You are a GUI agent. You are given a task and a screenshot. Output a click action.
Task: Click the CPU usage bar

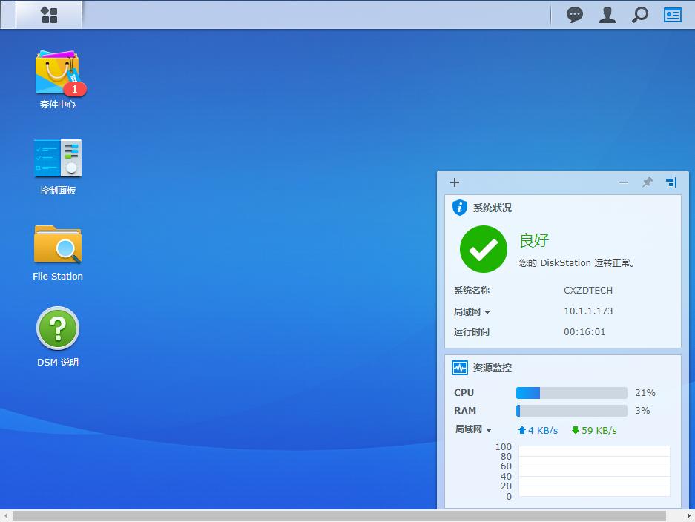coord(572,392)
